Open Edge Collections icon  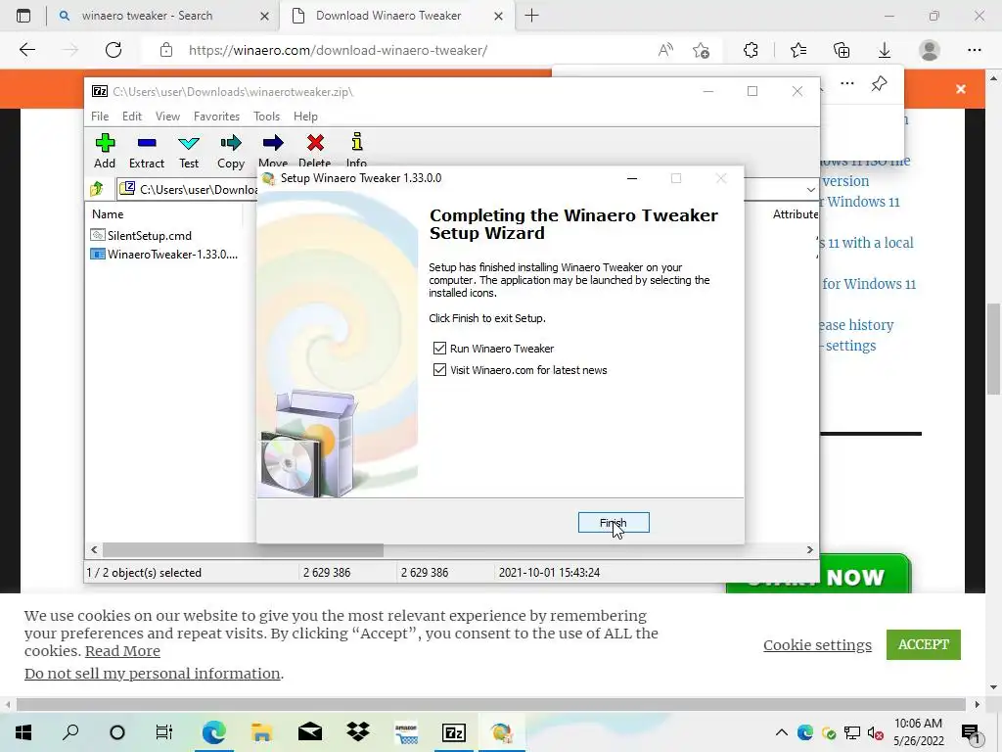842,50
